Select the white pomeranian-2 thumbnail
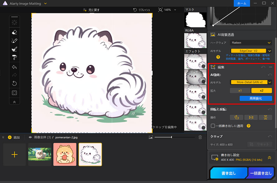 point(90,154)
